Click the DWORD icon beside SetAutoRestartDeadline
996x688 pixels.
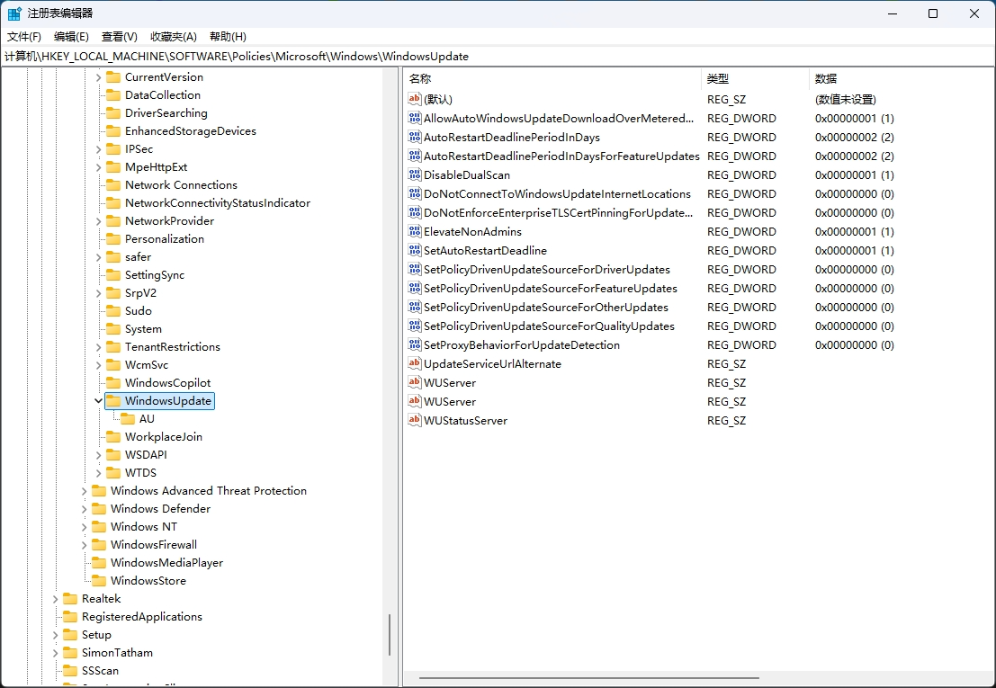pos(414,250)
